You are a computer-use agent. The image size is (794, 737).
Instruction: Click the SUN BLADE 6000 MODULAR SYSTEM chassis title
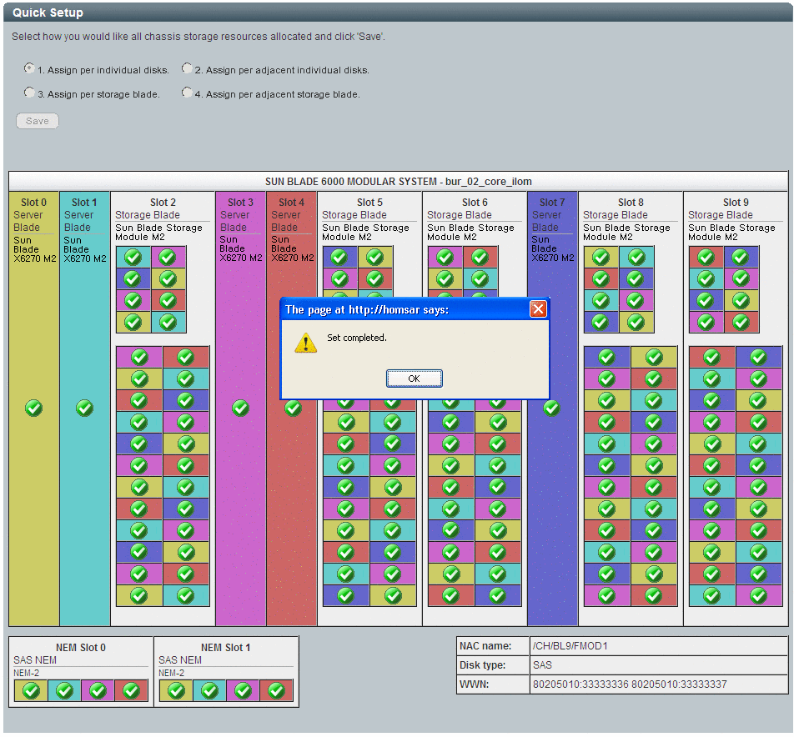click(399, 181)
